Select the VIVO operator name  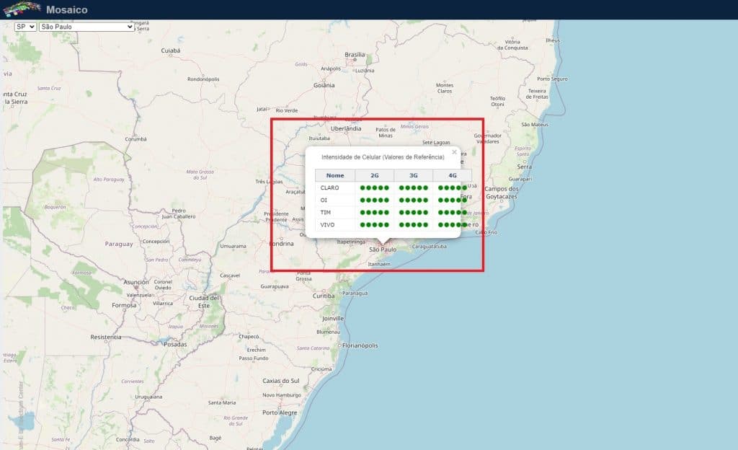coord(328,225)
